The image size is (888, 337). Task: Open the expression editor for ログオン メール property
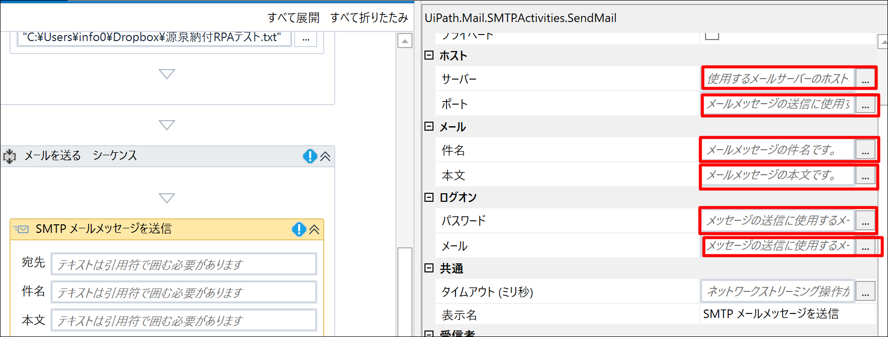click(x=865, y=246)
